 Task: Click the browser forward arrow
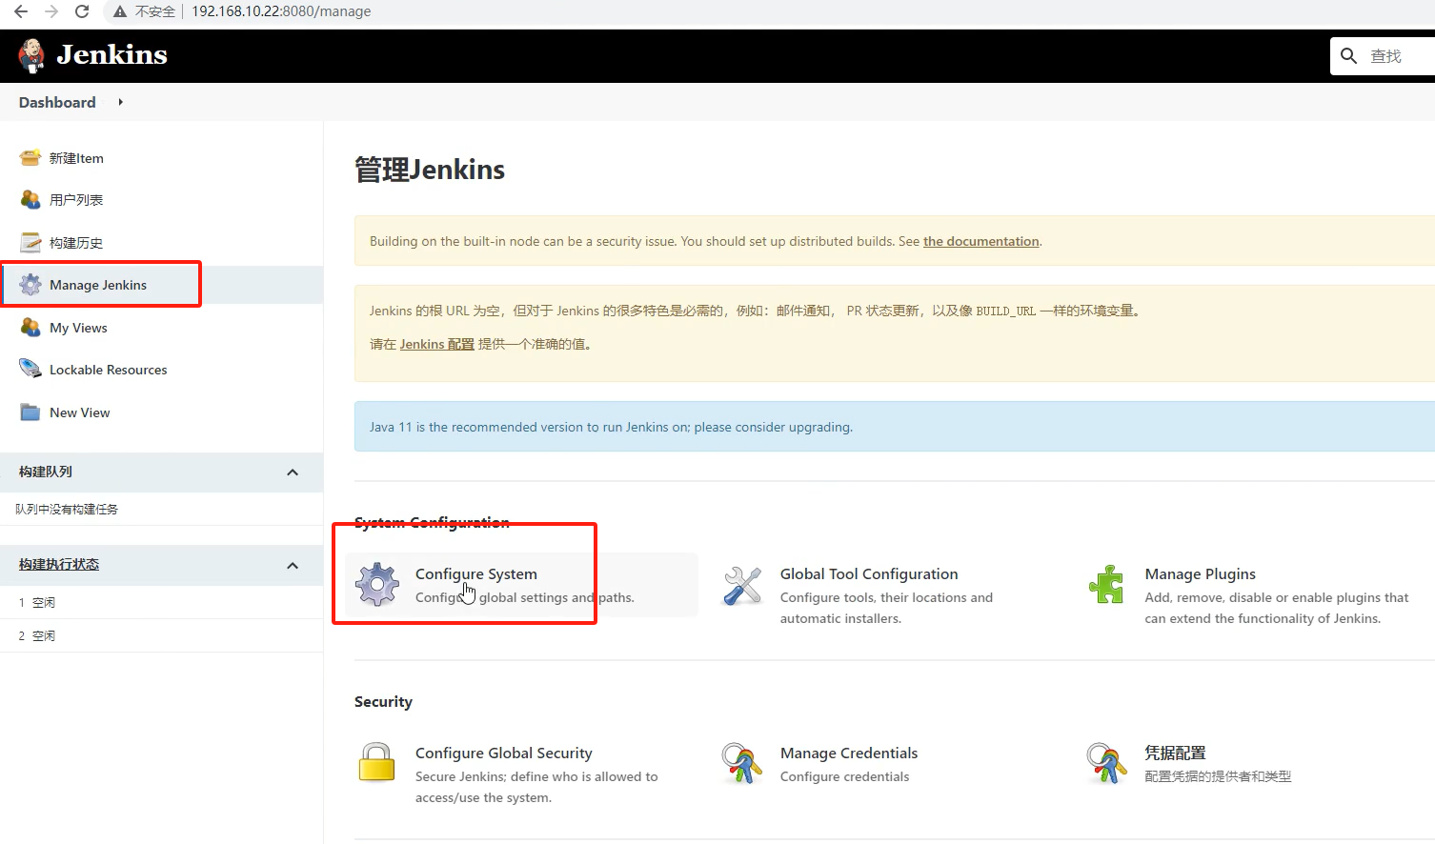pyautogui.click(x=51, y=11)
